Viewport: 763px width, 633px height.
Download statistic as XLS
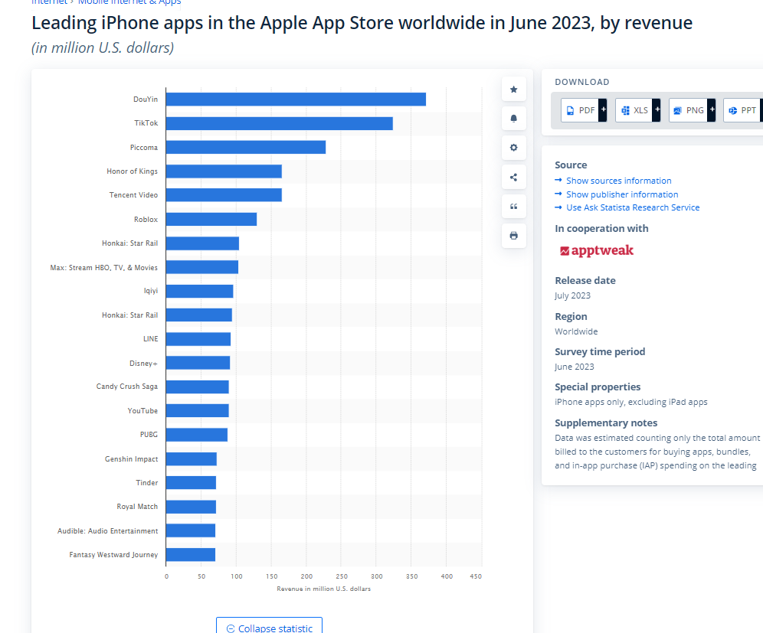(634, 110)
